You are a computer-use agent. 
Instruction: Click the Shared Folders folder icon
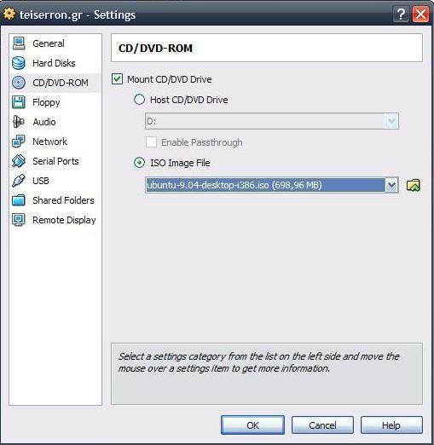(x=19, y=200)
